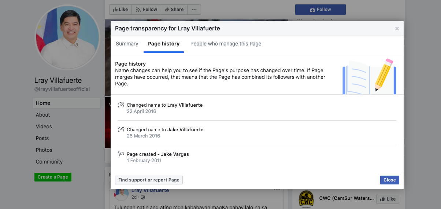Open Community in the sidebar
Screen dimensions: 441x209
click(x=49, y=162)
